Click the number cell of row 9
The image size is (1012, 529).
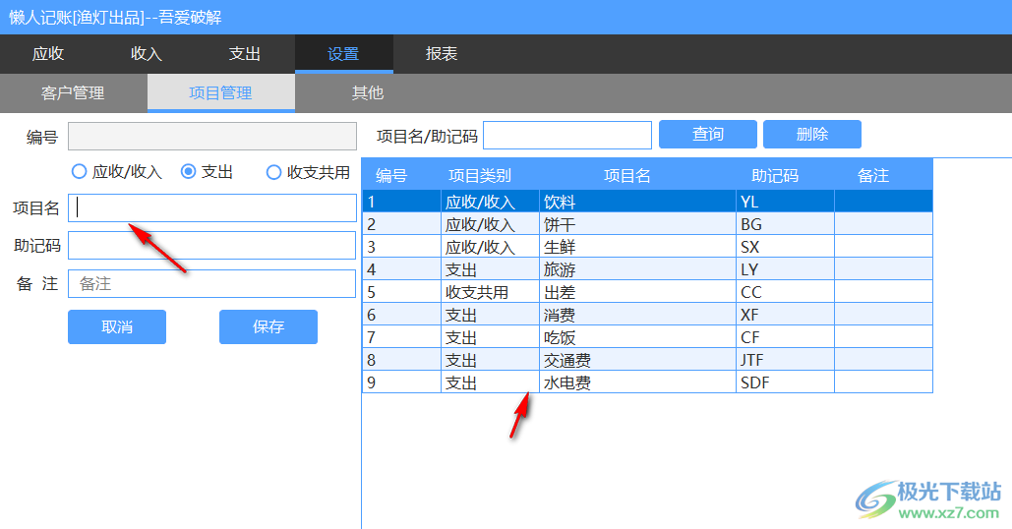[402, 382]
